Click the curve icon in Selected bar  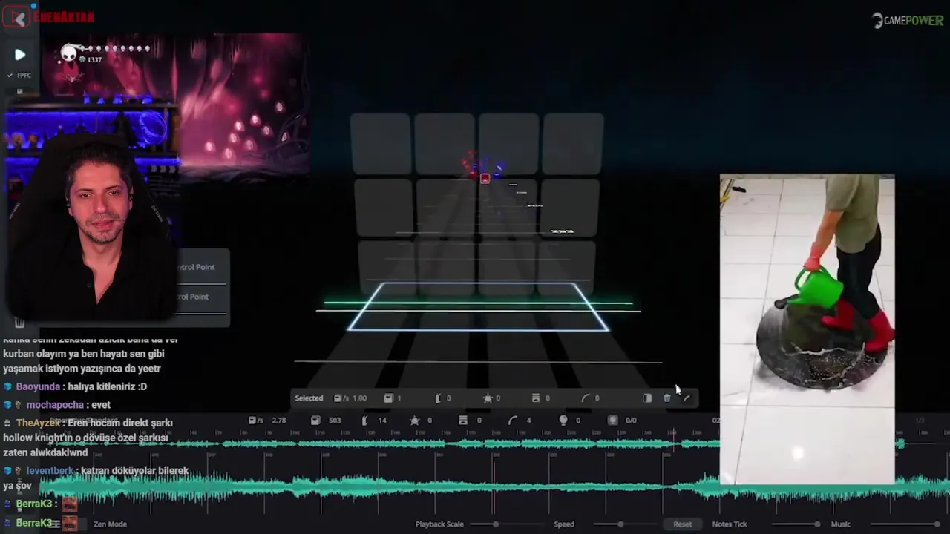(687, 398)
